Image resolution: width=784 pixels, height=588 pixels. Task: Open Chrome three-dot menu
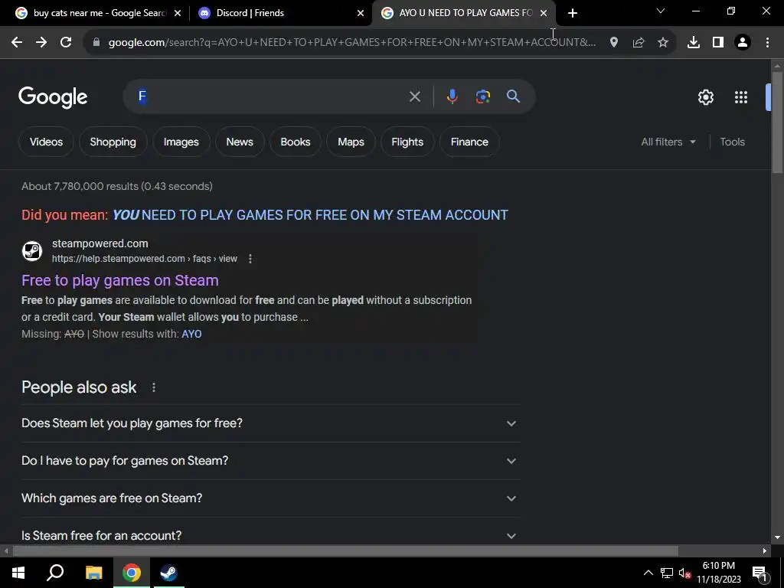tap(767, 43)
